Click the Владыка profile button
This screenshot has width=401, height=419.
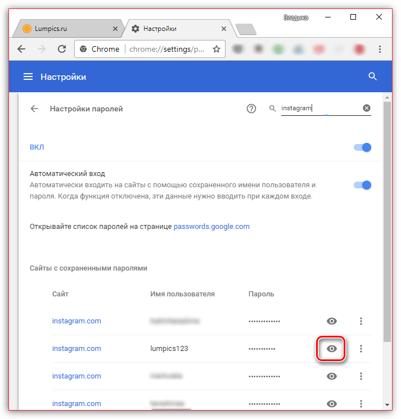pyautogui.click(x=296, y=17)
